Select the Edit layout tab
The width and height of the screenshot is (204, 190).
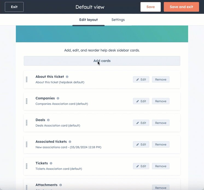click(88, 20)
